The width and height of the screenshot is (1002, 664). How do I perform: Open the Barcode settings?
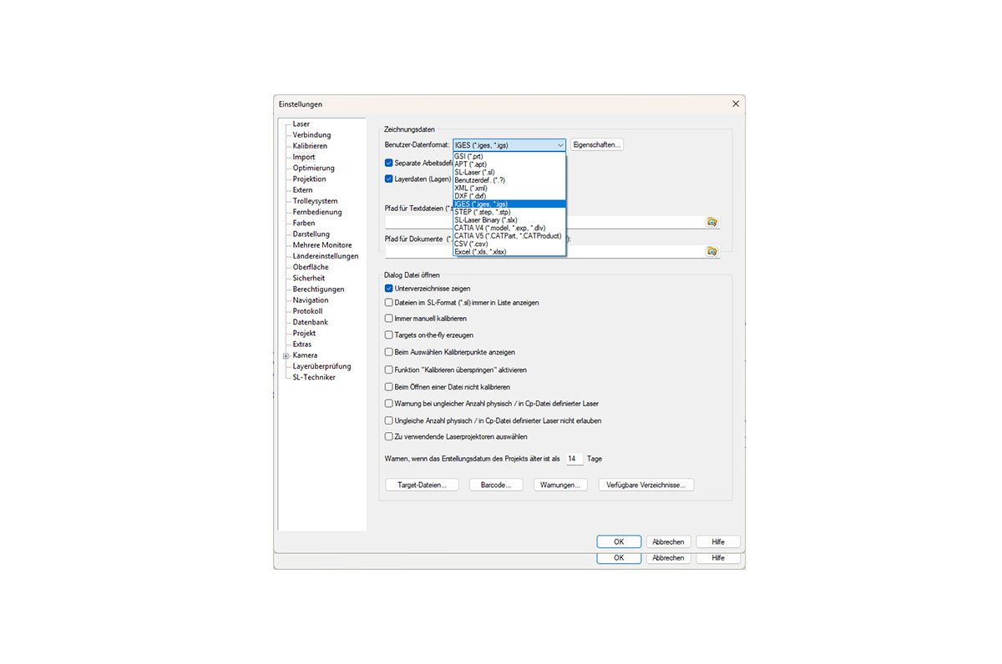[x=496, y=484]
